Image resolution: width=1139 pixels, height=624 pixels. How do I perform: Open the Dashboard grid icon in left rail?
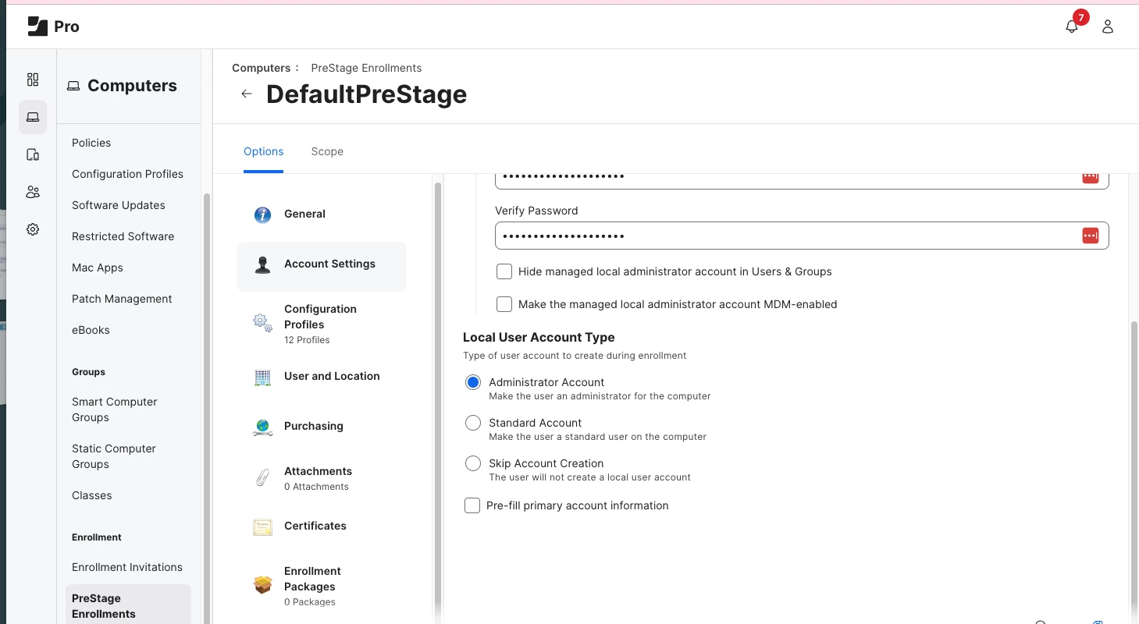33,80
